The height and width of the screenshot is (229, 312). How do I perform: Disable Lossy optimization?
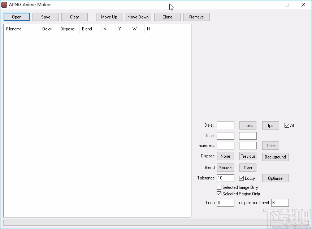(241, 178)
